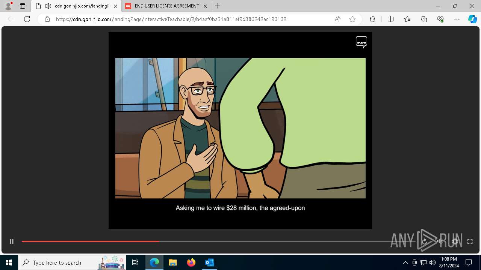Viewport: 481px width, 270px height.
Task: Open the Extensions menu
Action: [x=372, y=19]
